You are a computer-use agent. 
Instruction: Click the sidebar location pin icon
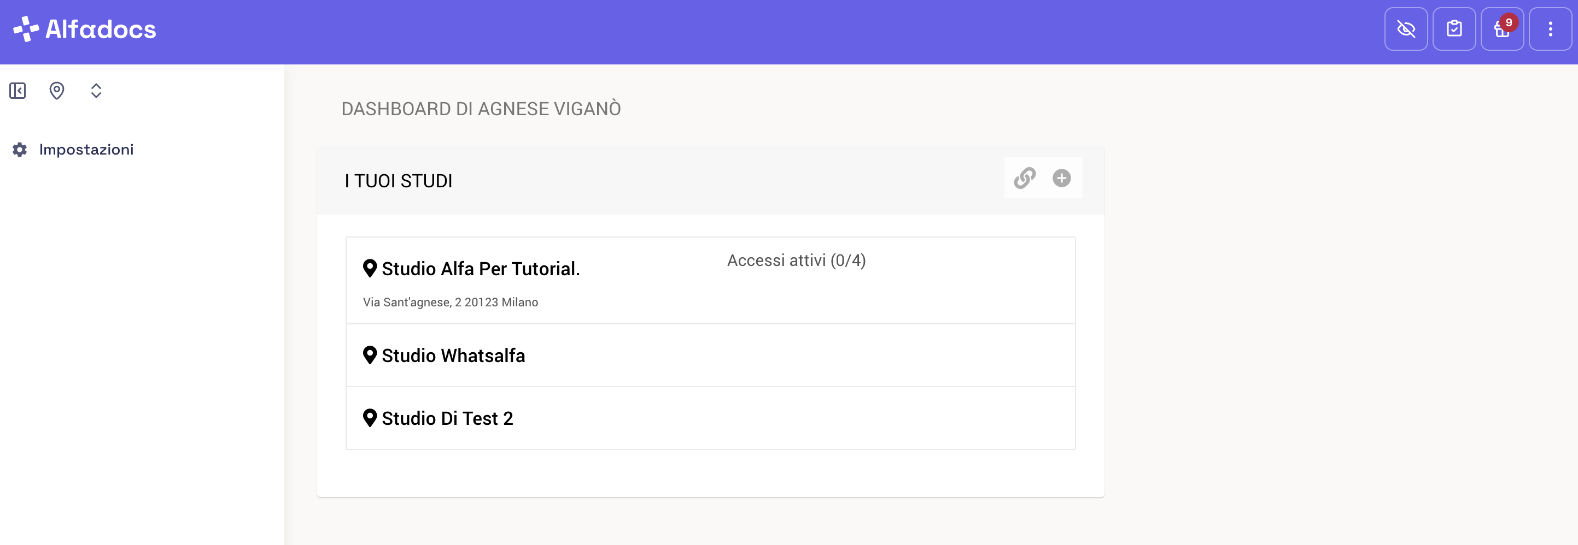tap(57, 91)
